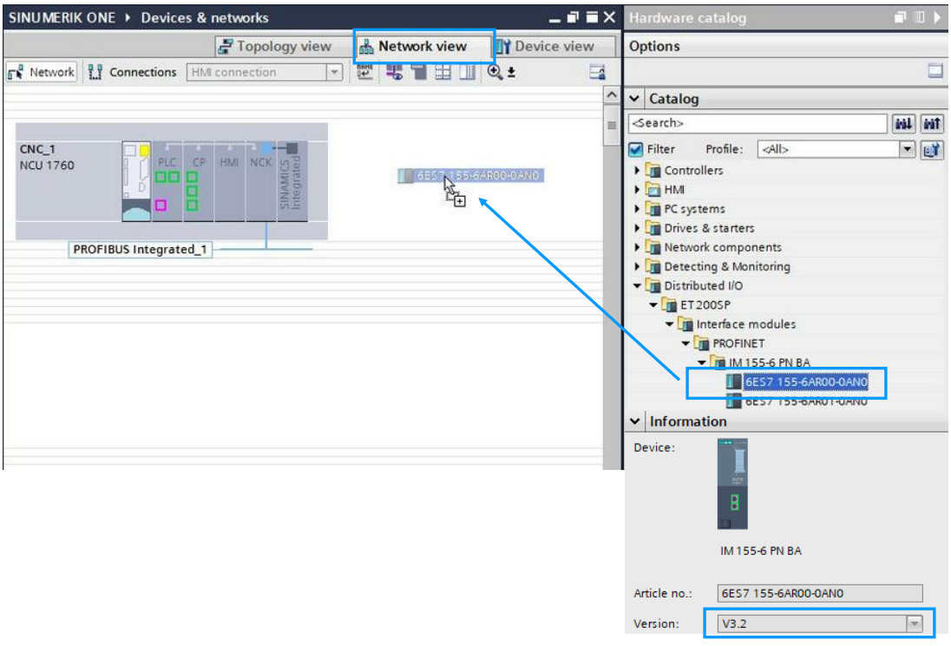This screenshot has height=646, width=951.
Task: Click the search up binoculars icon
Action: (929, 123)
